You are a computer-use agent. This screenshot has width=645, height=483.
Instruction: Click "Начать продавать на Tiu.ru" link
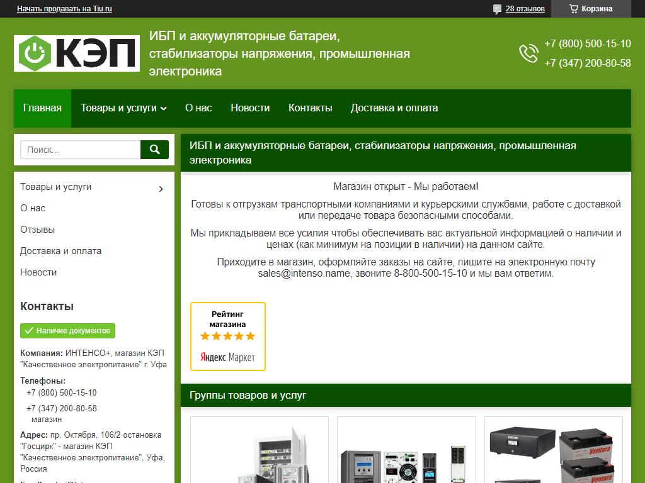pyautogui.click(x=65, y=9)
